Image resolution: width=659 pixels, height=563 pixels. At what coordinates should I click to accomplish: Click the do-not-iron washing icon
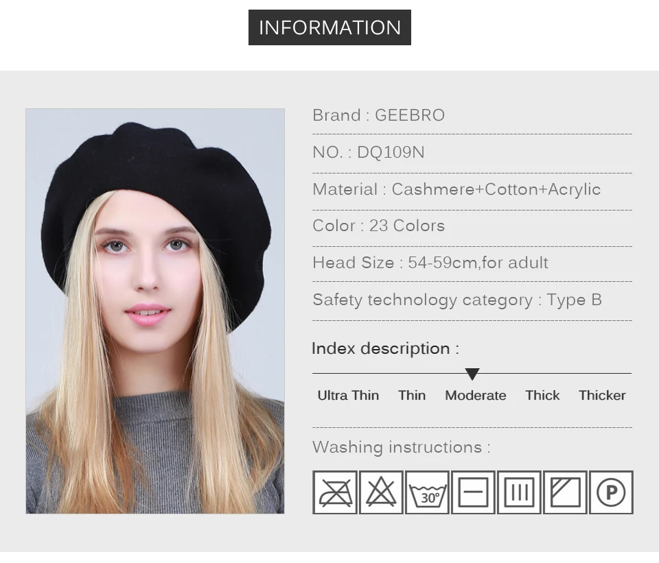(335, 492)
